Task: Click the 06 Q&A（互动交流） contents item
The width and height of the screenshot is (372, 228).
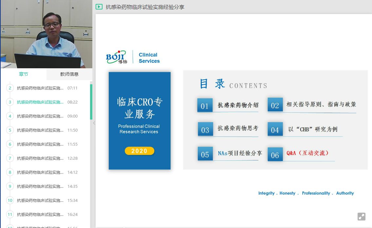Action: [301, 154]
